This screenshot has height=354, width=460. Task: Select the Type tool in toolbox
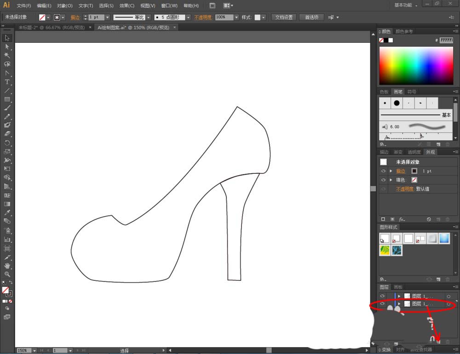point(7,82)
